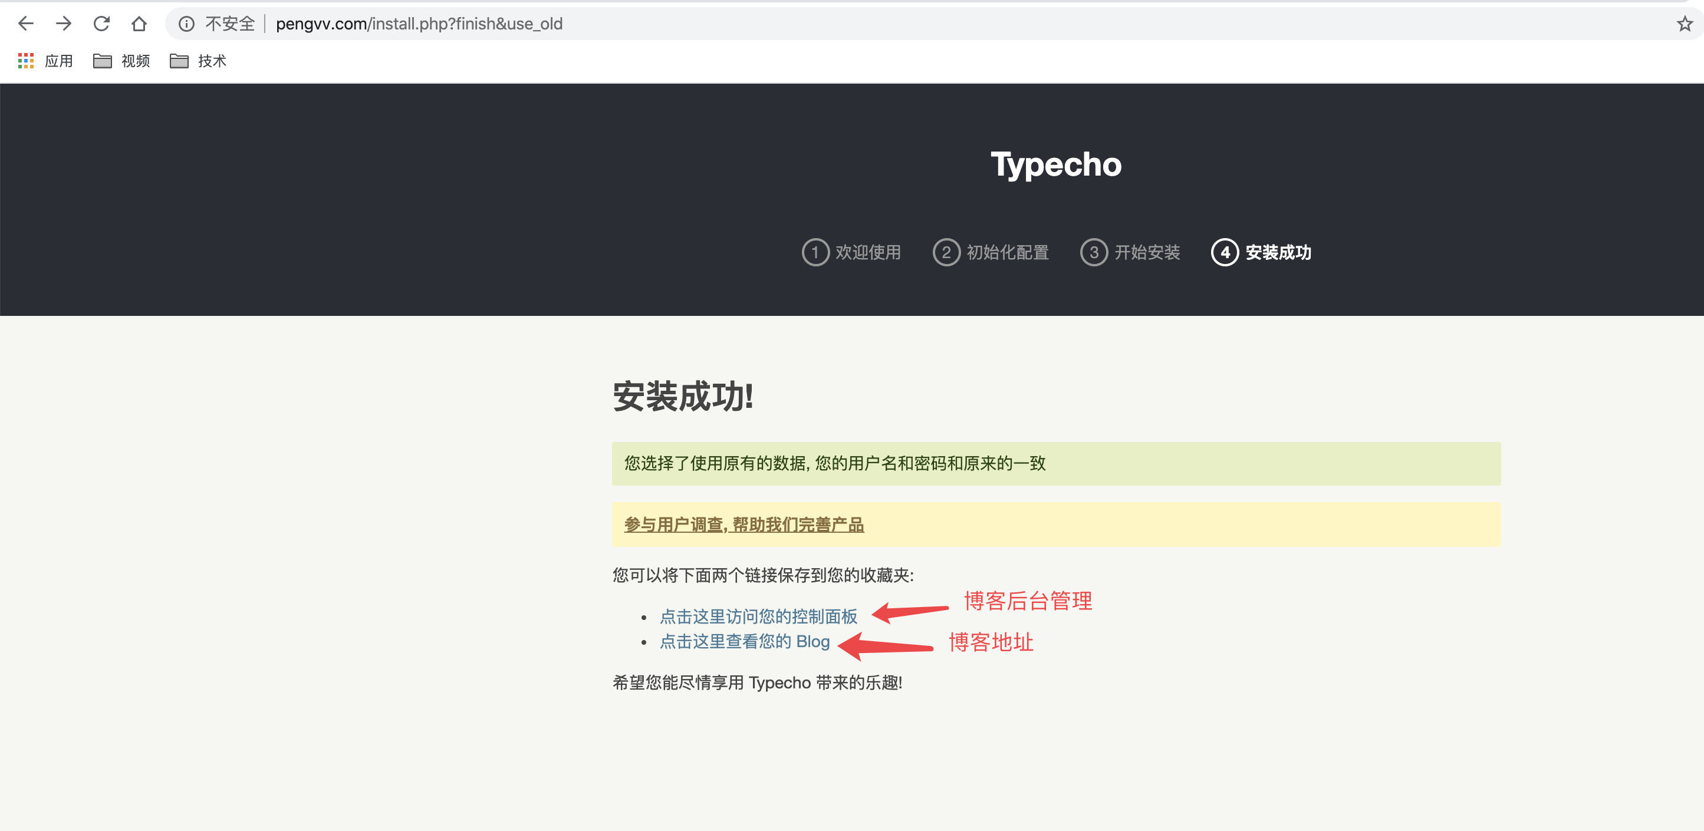Screen dimensions: 1704x831
Task: Click the 不安全 security warning label
Action: click(229, 24)
